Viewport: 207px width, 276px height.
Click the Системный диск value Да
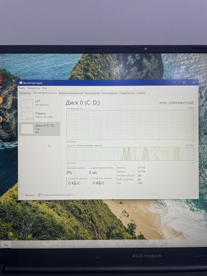140,175
